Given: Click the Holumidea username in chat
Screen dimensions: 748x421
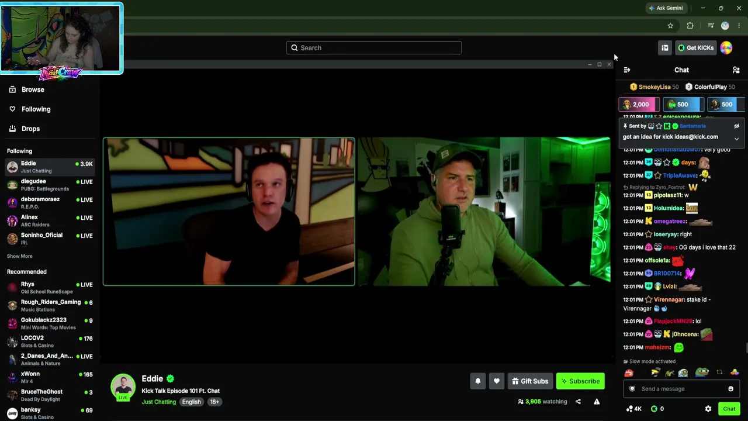Looking at the screenshot, I should tap(669, 208).
